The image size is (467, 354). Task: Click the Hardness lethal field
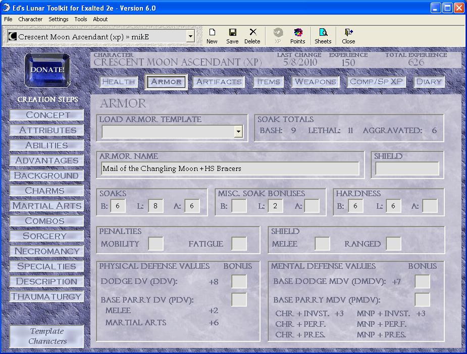pyautogui.click(x=393, y=206)
